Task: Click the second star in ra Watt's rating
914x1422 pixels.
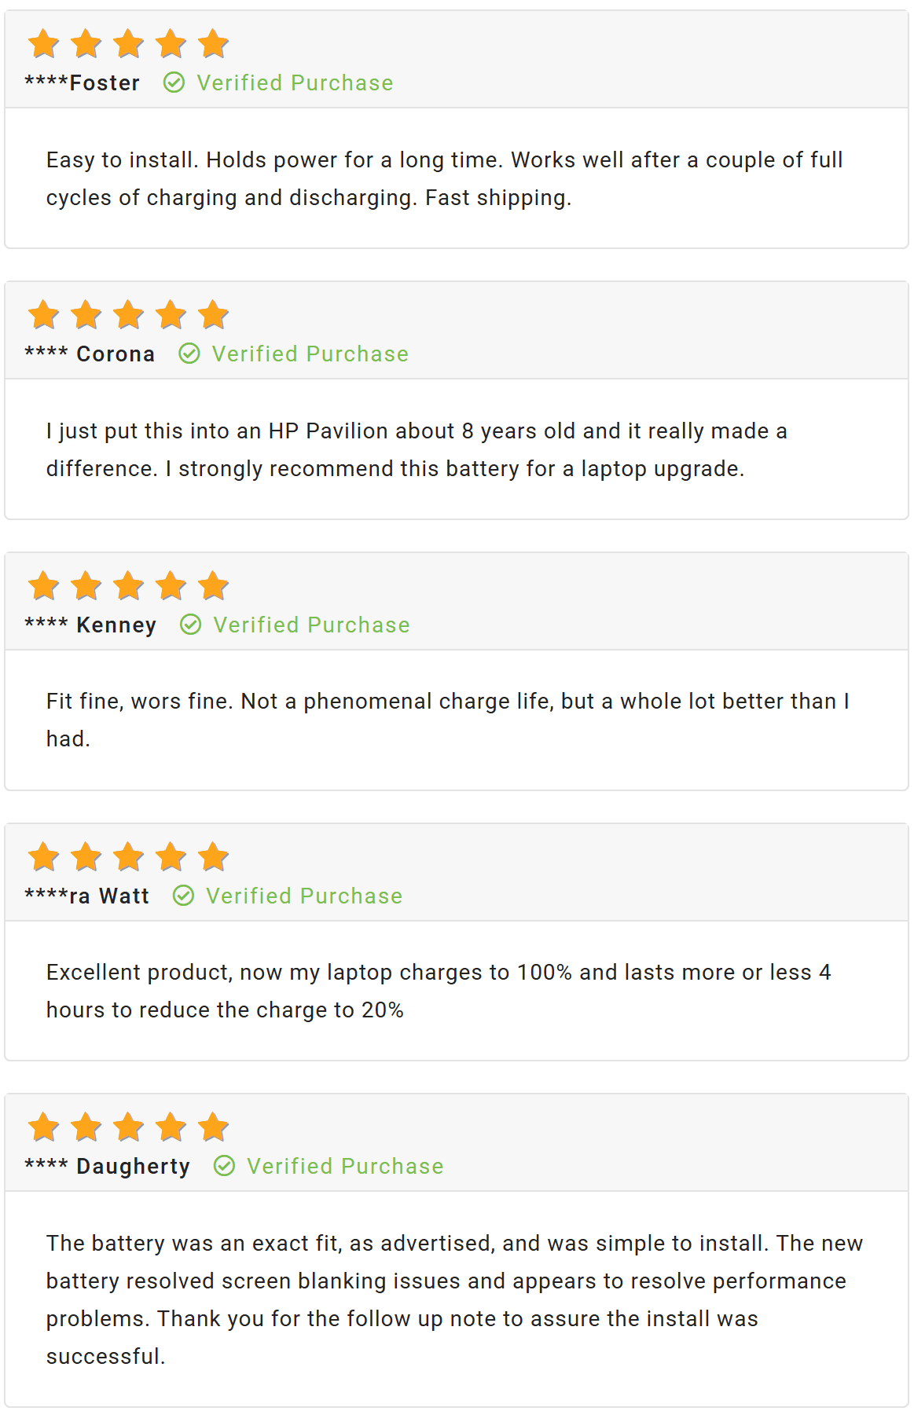Action: click(86, 857)
